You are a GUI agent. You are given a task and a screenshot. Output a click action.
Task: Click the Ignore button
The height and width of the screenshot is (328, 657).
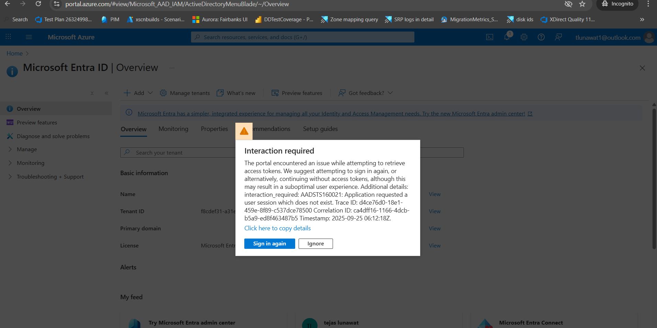click(x=316, y=244)
